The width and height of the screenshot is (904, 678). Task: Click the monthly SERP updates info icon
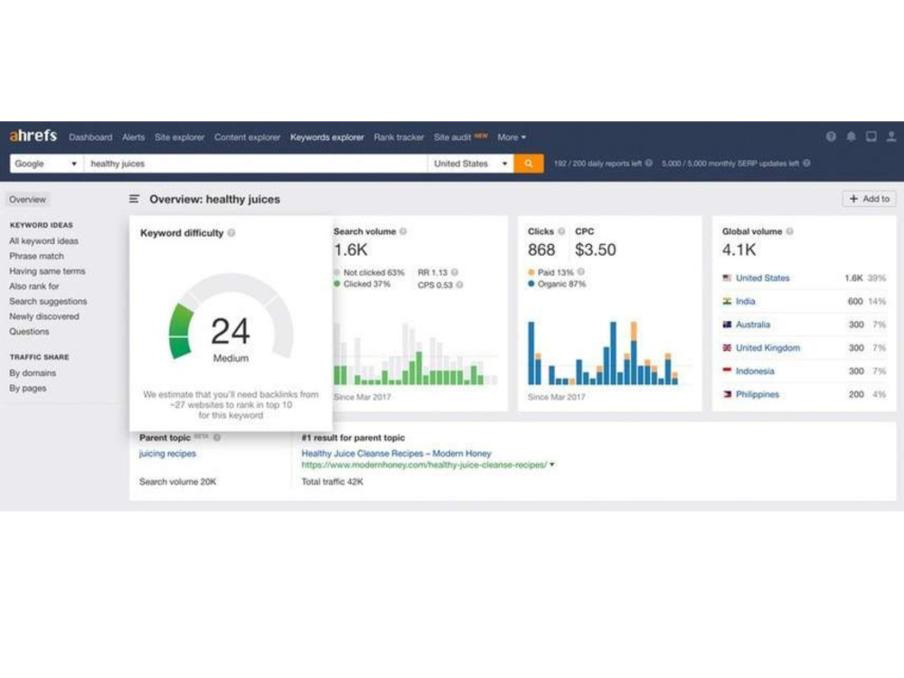[x=806, y=163]
